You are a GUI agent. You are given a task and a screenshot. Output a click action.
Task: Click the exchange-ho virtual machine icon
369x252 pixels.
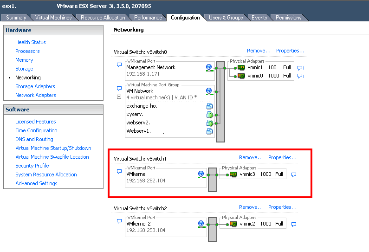point(210,106)
